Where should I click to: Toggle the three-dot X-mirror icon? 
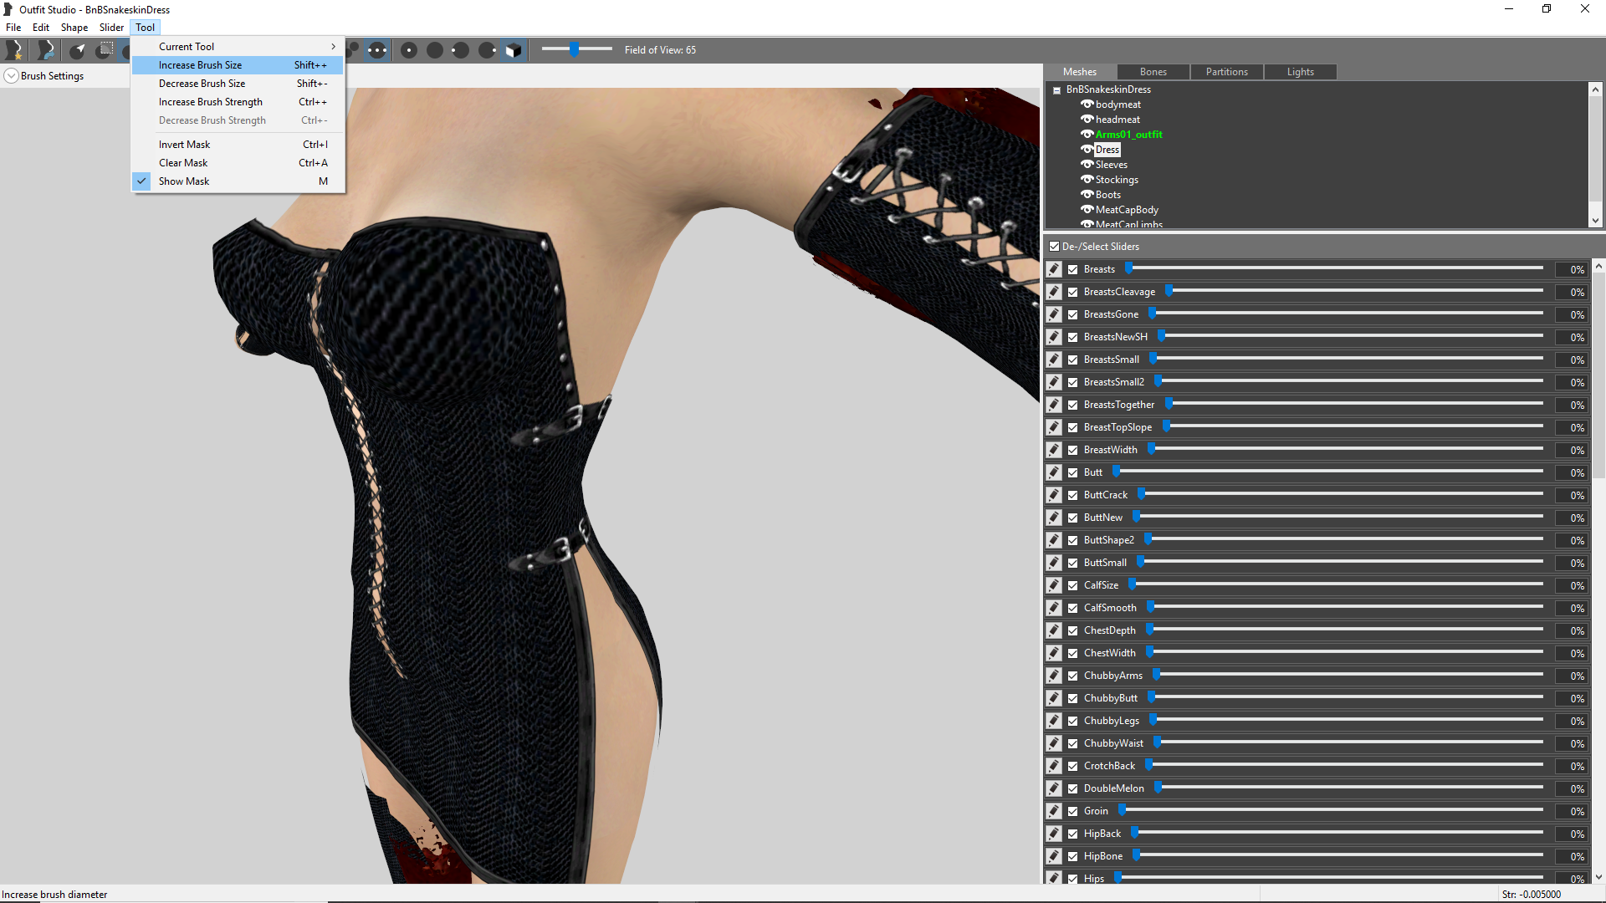click(x=378, y=50)
